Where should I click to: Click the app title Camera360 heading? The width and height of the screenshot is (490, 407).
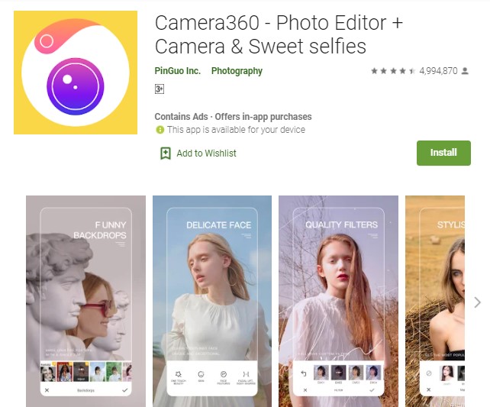tap(279, 34)
